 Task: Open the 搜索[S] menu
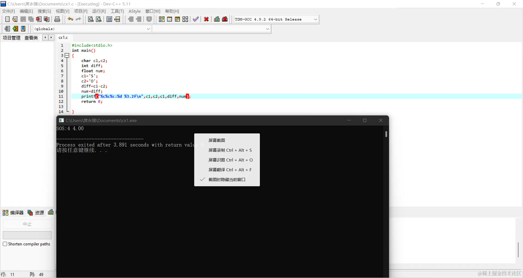(44, 11)
